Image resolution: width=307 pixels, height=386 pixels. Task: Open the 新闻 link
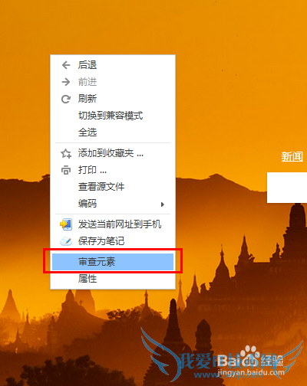tap(292, 156)
